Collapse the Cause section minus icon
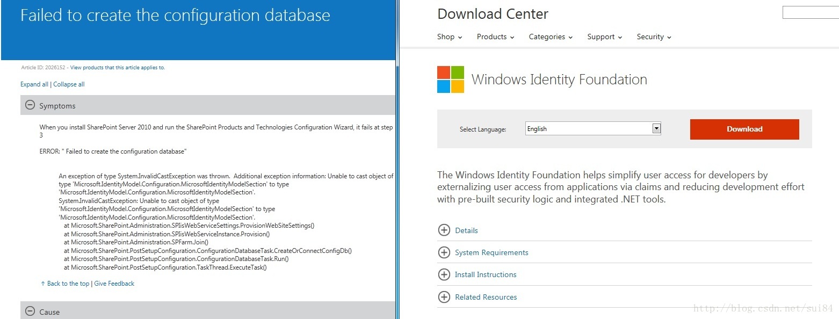 pos(30,312)
